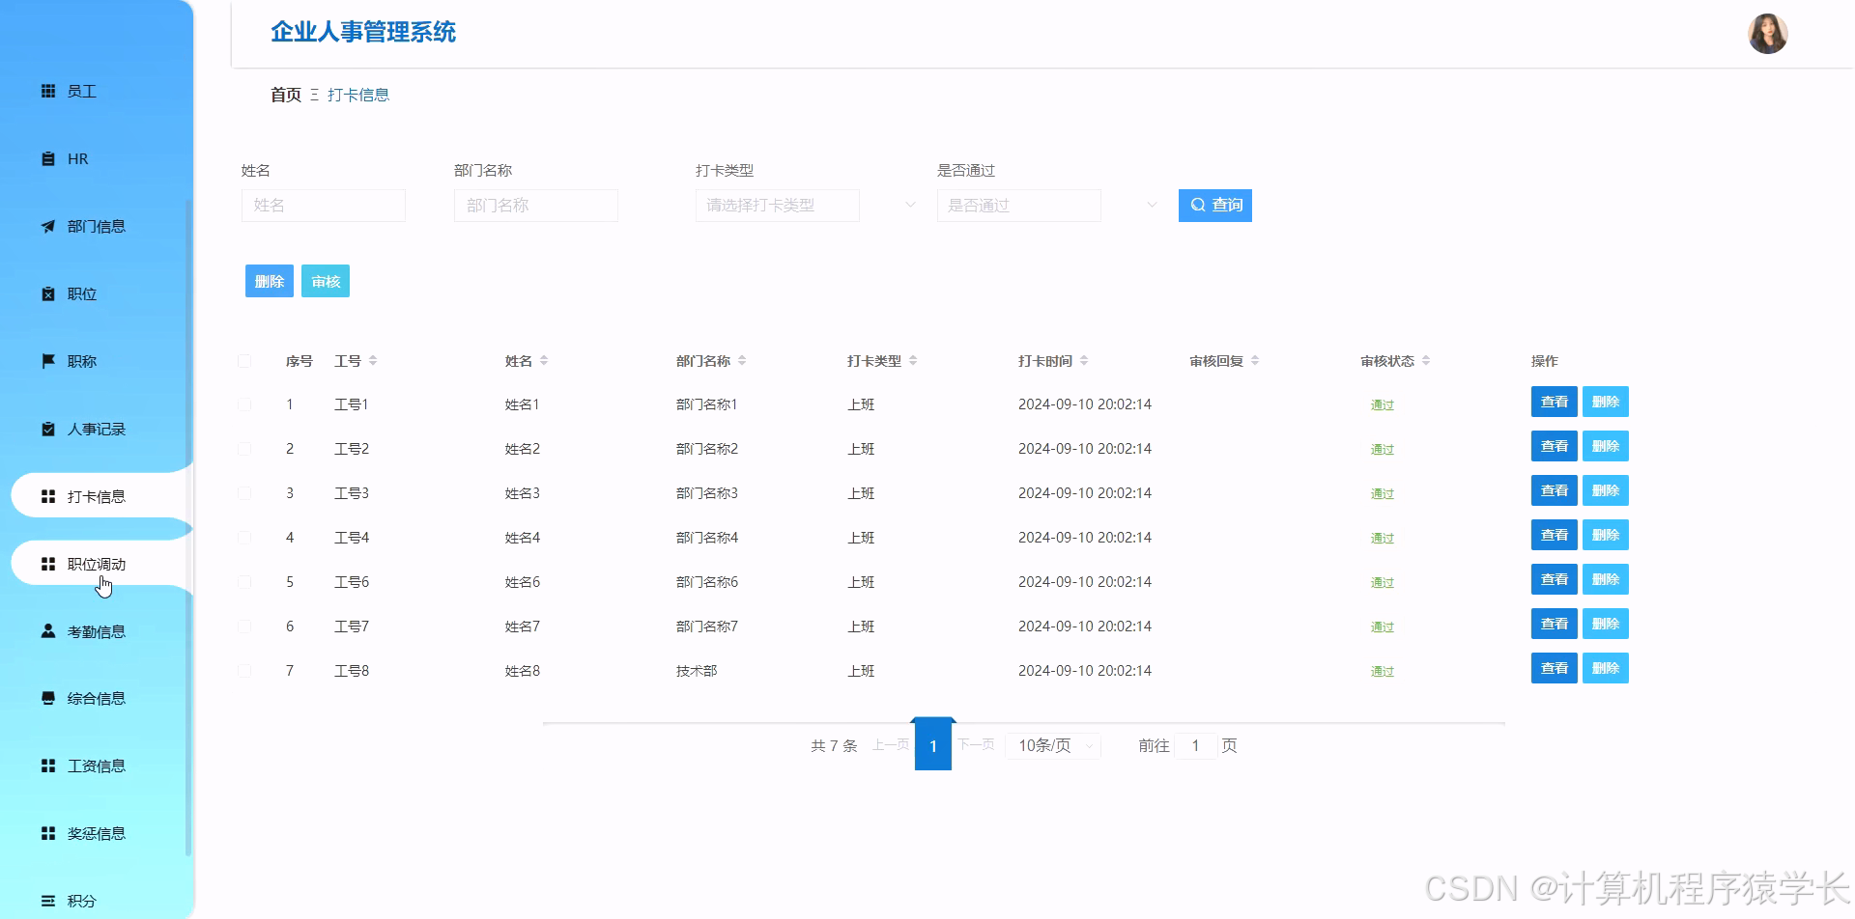Check the checkbox for row 工号1
Viewport: 1855px width, 919px height.
(x=244, y=404)
